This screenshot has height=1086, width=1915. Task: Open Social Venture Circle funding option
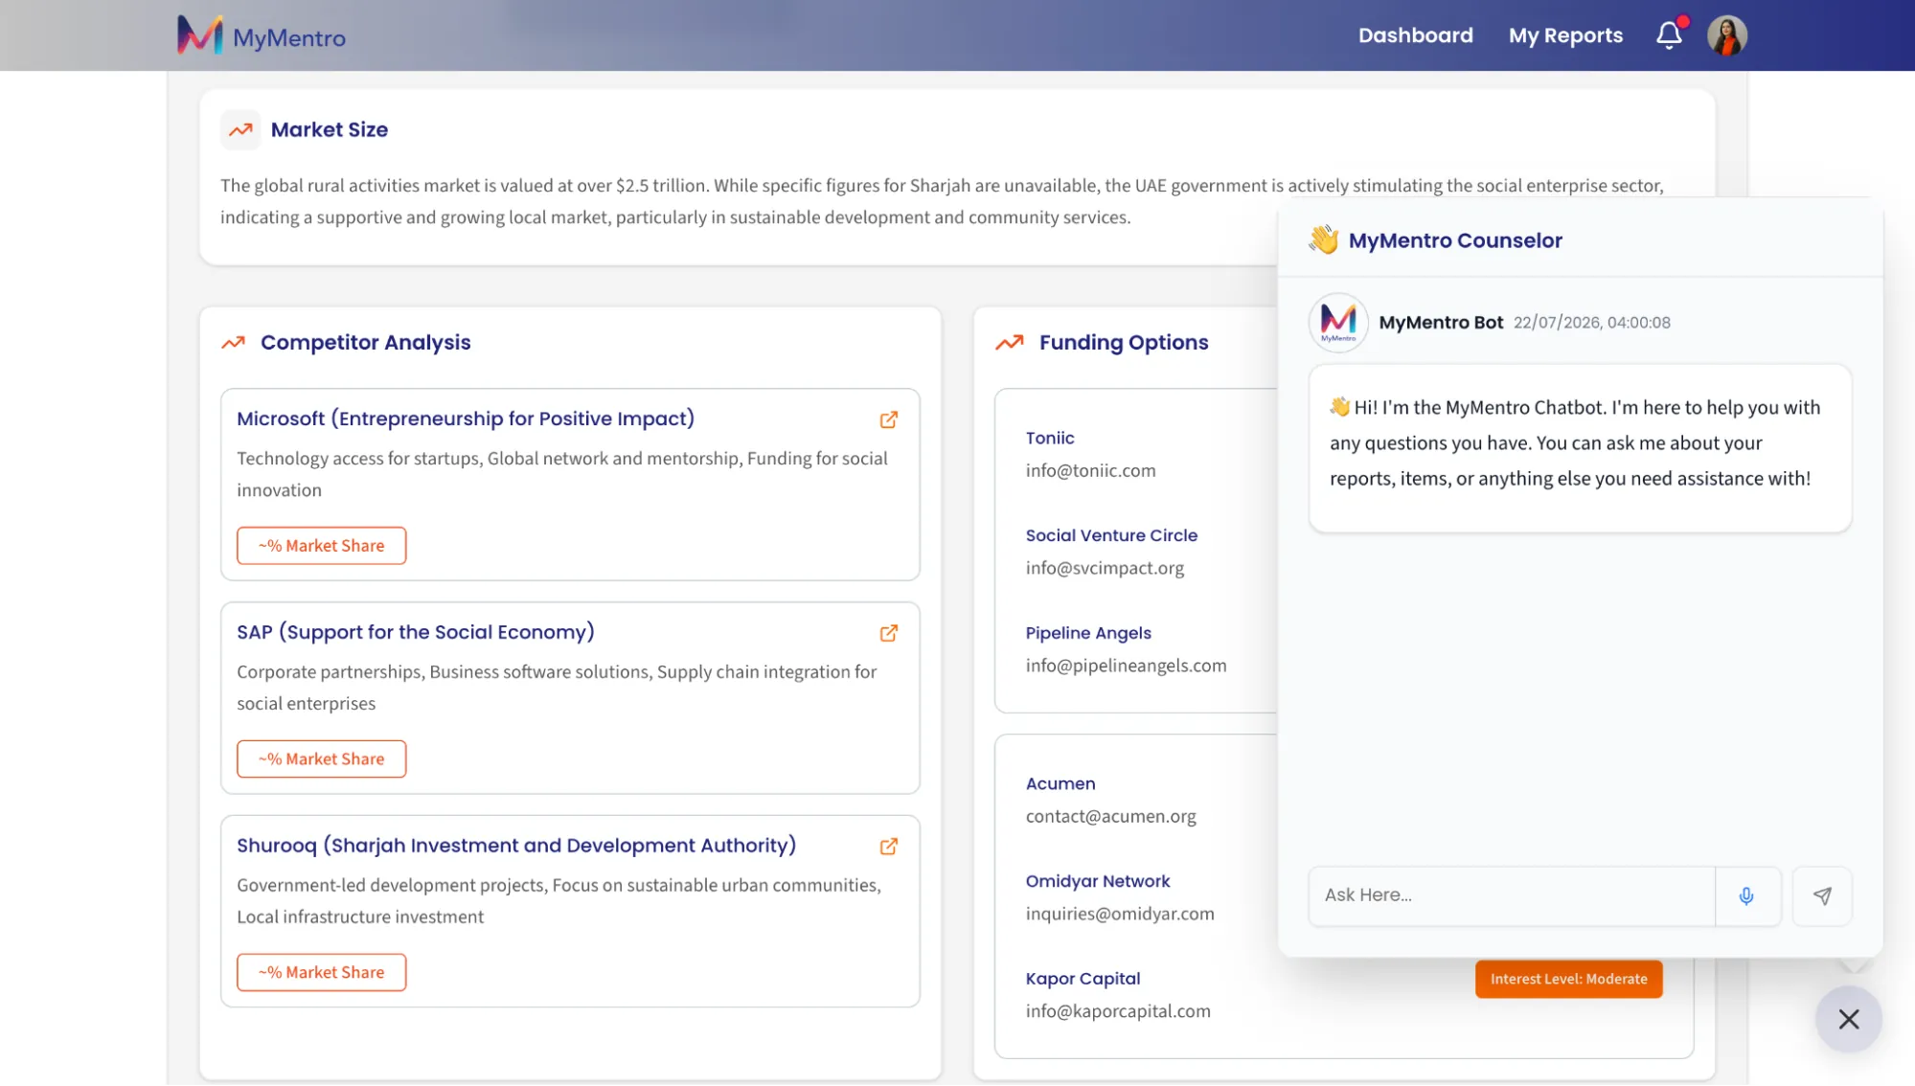(x=1111, y=535)
